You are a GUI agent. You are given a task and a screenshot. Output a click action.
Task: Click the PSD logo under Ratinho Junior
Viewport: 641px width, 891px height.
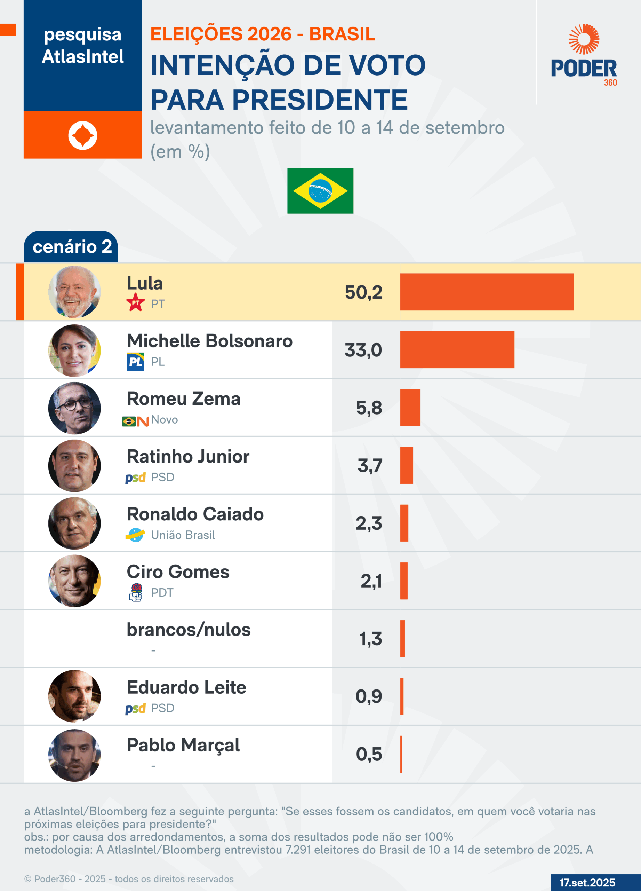[135, 478]
